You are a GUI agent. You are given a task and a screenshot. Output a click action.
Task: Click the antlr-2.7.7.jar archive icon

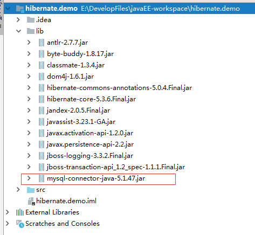(x=42, y=43)
